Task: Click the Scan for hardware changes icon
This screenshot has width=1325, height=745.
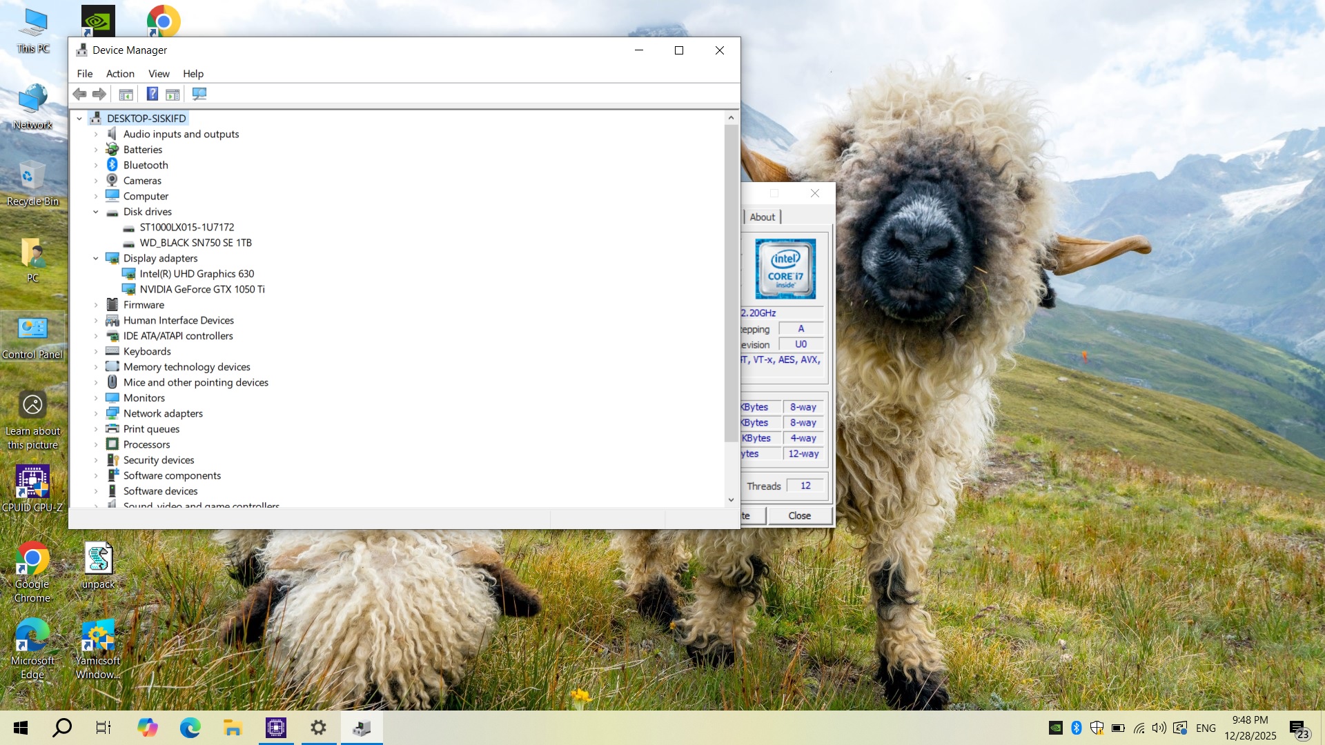Action: (x=199, y=94)
